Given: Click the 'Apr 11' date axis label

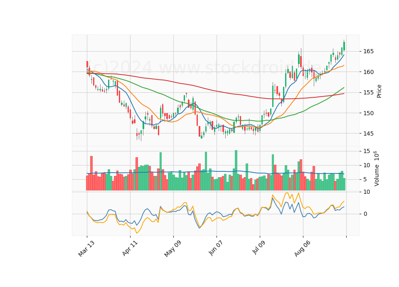Looking at the screenshot, I should tap(130, 248).
